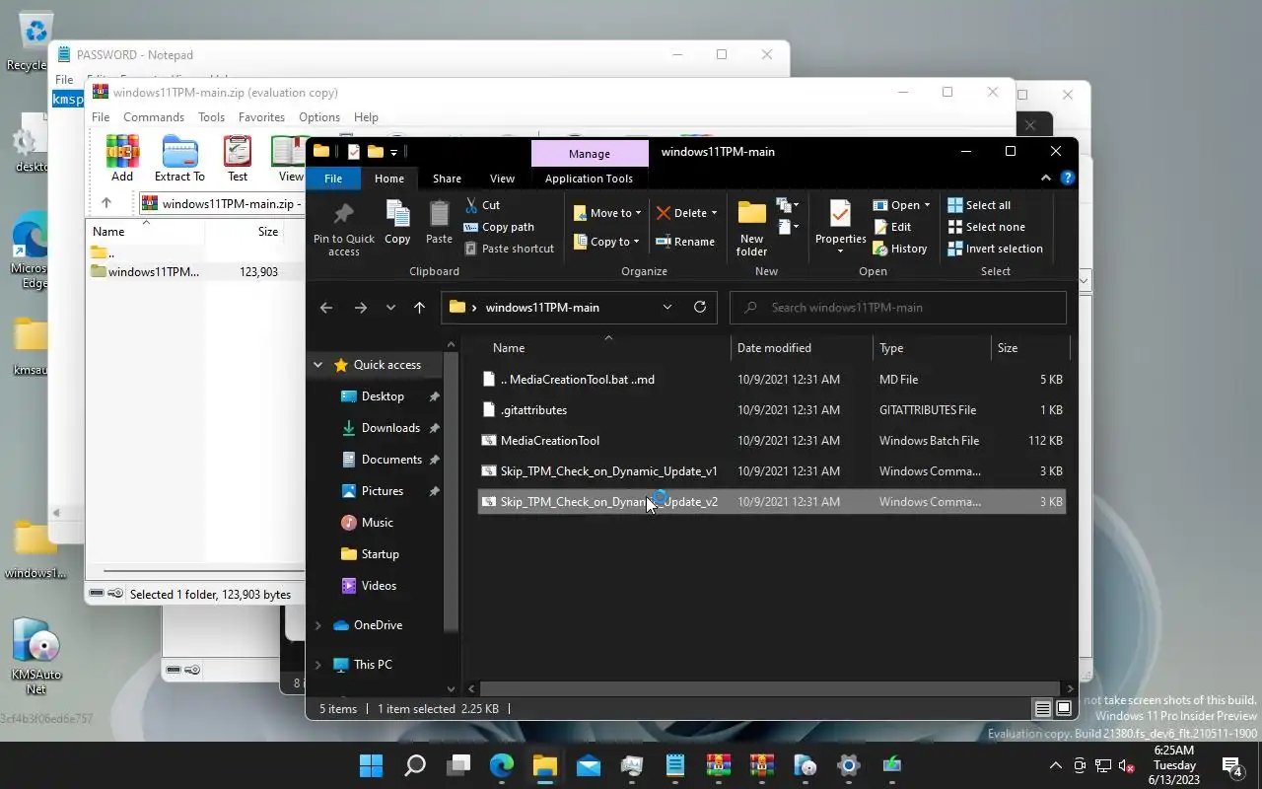
Task: Open Recent locations dropdown arrow
Action: 390,308
